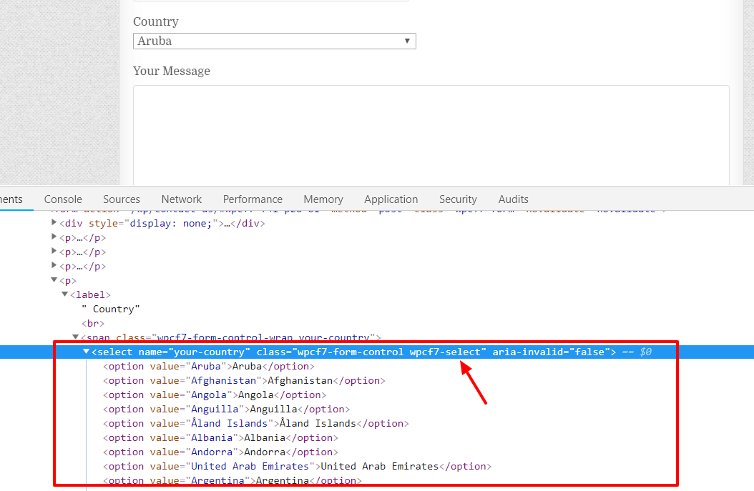Viewport: 754px width, 491px height.
Task: Expand the second collapsed p element
Action: [x=54, y=251]
